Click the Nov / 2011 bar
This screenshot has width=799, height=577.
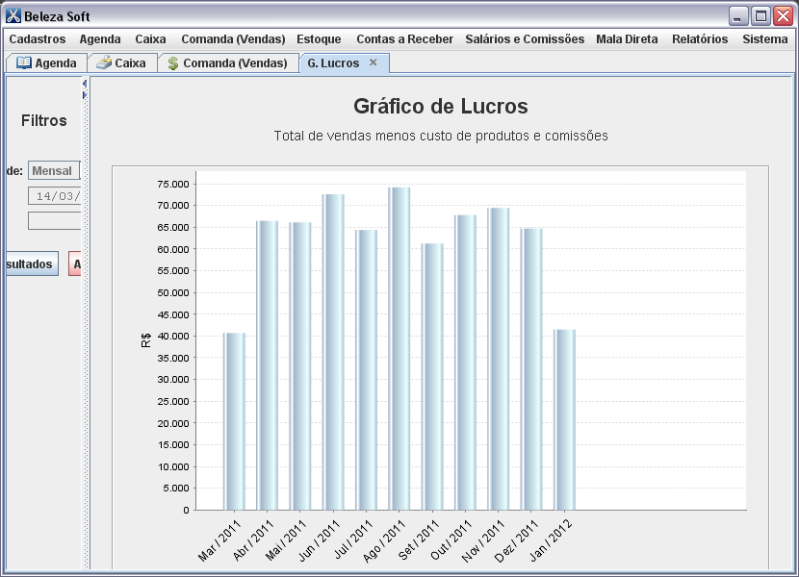[499, 359]
